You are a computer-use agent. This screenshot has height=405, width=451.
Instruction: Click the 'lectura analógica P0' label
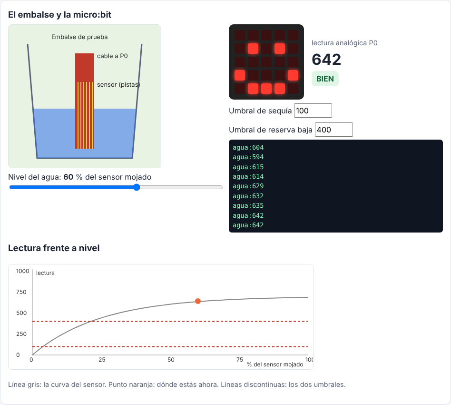[x=344, y=43]
